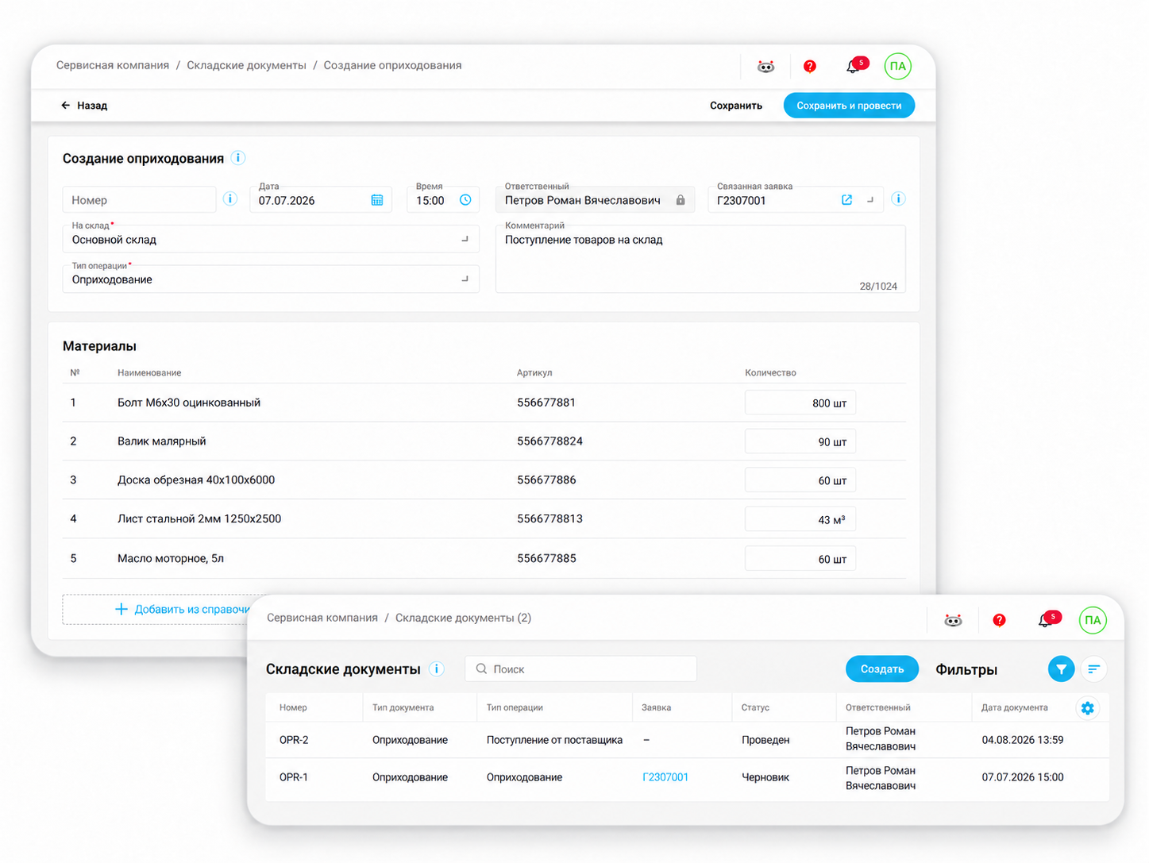Click the info icon next to Складские документы heading
The height and width of the screenshot is (863, 1149).
coord(437,668)
